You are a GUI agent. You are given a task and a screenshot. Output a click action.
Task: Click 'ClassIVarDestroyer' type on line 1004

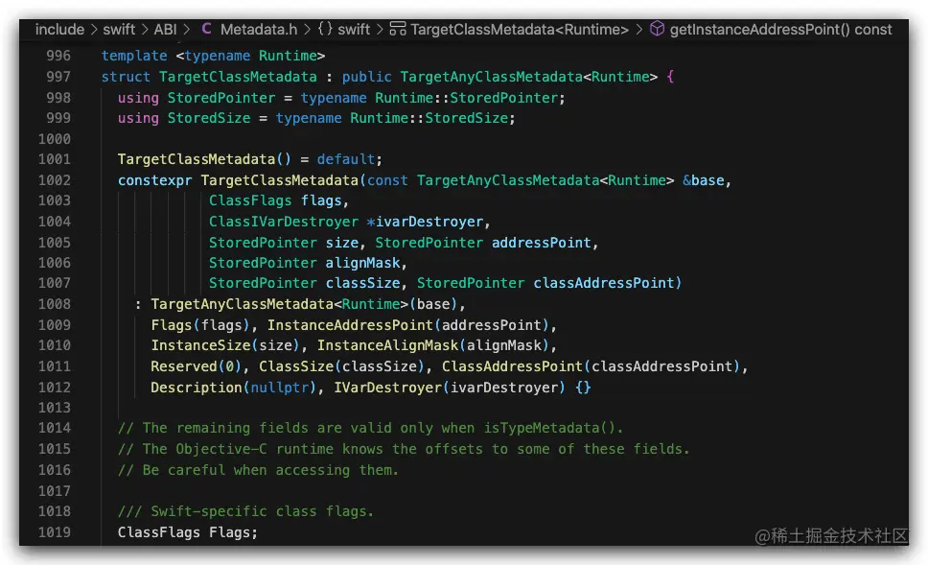[284, 222]
